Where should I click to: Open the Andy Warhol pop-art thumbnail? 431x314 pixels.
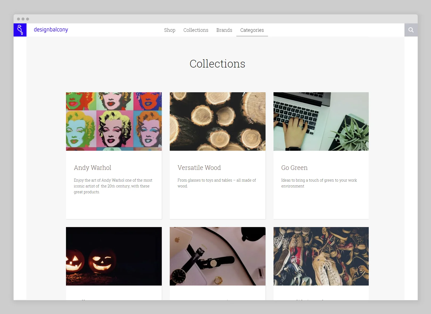pos(114,122)
